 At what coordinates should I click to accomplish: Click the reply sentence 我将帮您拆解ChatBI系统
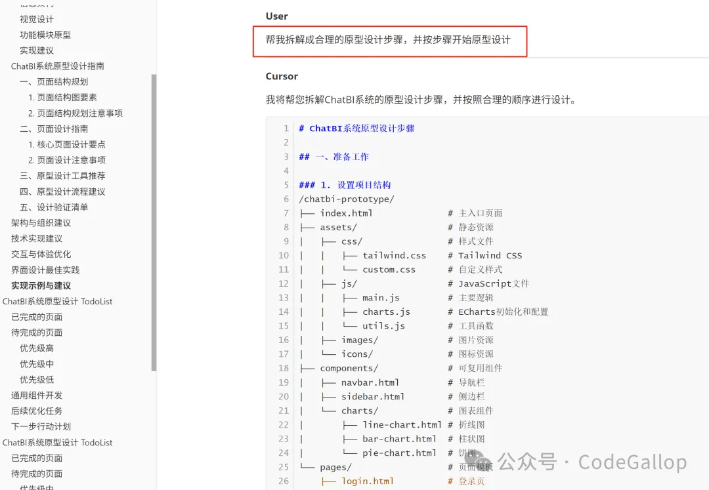(421, 100)
